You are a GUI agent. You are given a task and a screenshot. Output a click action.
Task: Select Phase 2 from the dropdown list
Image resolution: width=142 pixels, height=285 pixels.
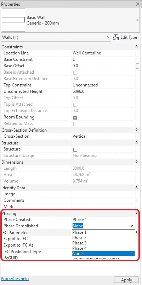click(103, 238)
